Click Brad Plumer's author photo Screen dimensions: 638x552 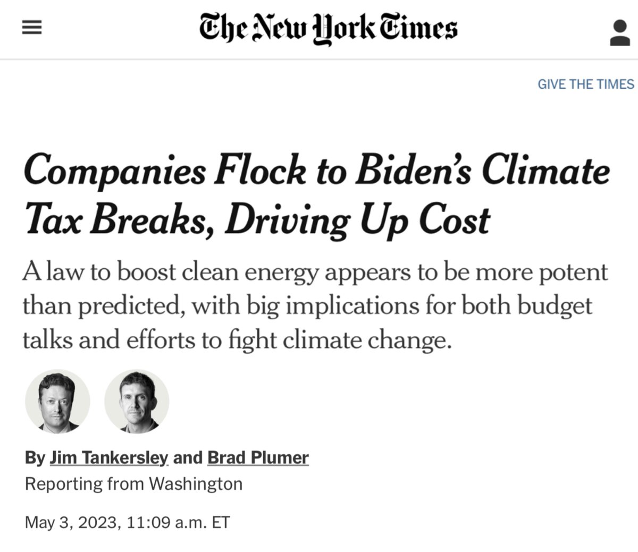137,401
